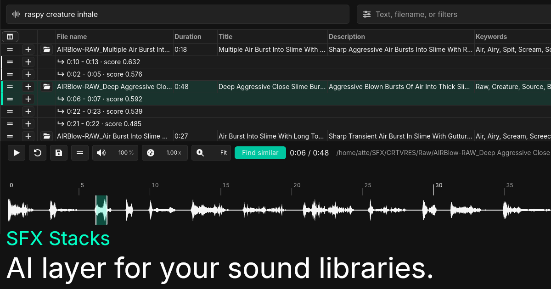Click the stack handle button in the player toolbar

pos(80,153)
